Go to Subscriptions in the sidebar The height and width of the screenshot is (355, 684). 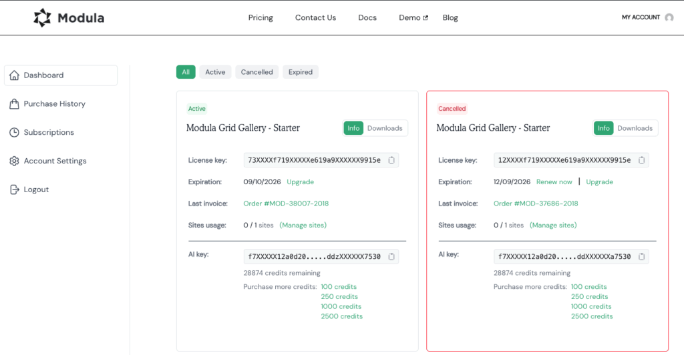(49, 132)
